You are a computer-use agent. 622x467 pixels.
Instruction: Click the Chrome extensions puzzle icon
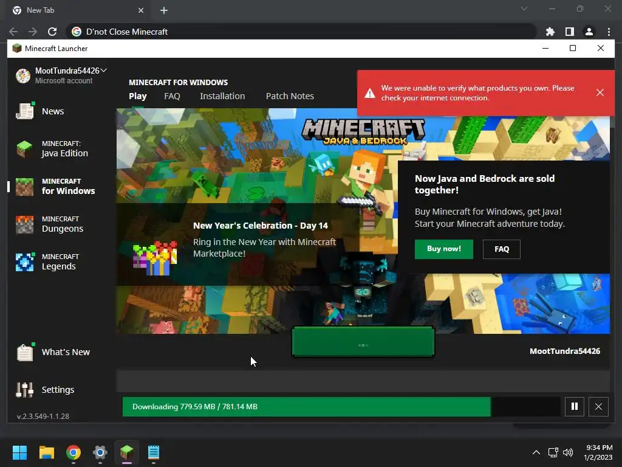tap(550, 32)
